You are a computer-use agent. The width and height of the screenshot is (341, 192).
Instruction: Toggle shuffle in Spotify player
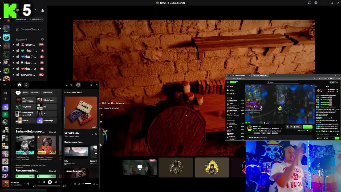39,182
